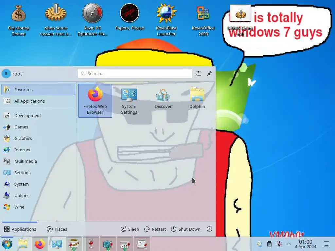Viewport: 335px width, 251px height.
Task: Launch KevinBlast Launcher desktop icon
Action: pyautogui.click(x=166, y=20)
